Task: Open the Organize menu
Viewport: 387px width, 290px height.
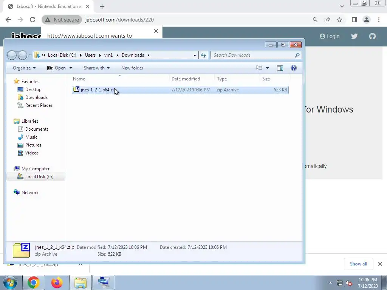Action: click(x=24, y=68)
